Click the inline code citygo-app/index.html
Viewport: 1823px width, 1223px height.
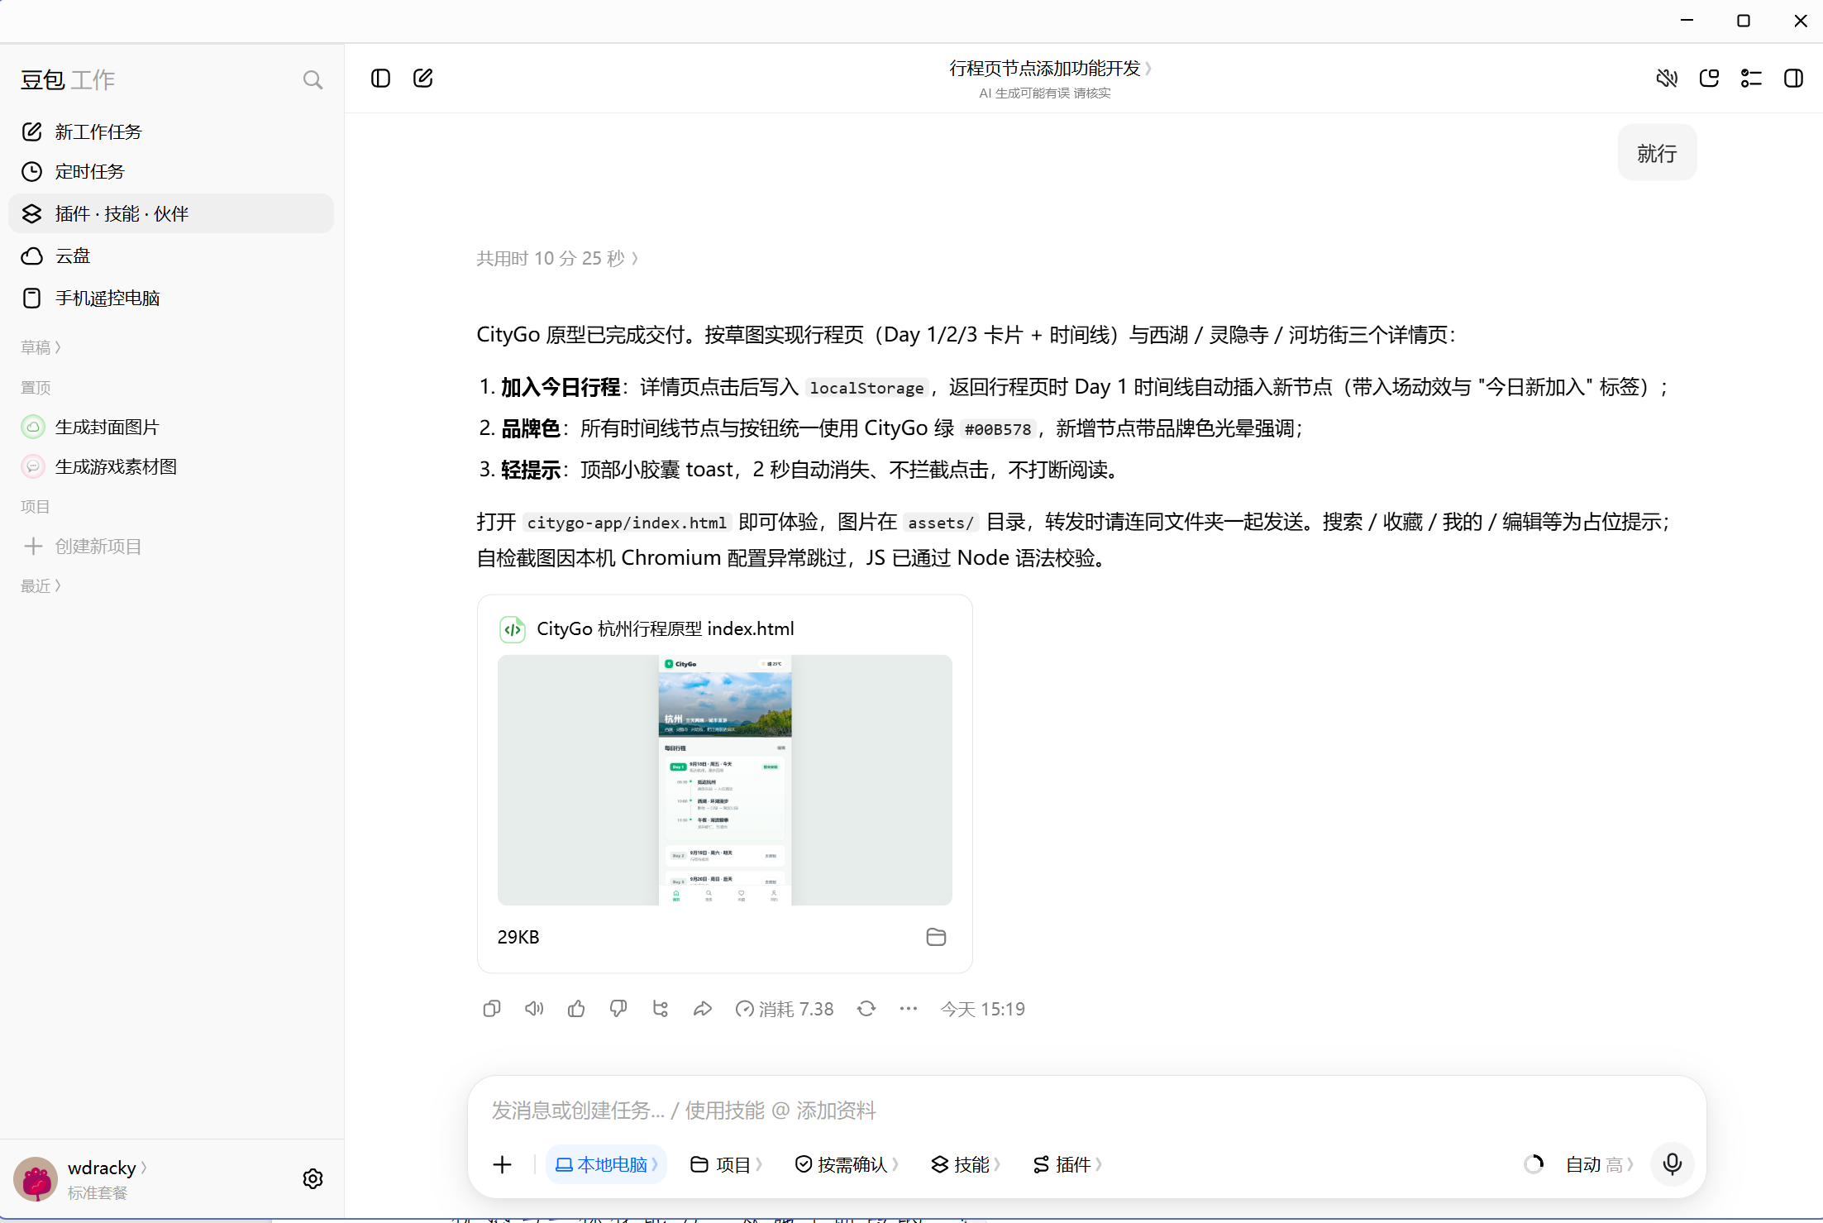click(x=627, y=522)
